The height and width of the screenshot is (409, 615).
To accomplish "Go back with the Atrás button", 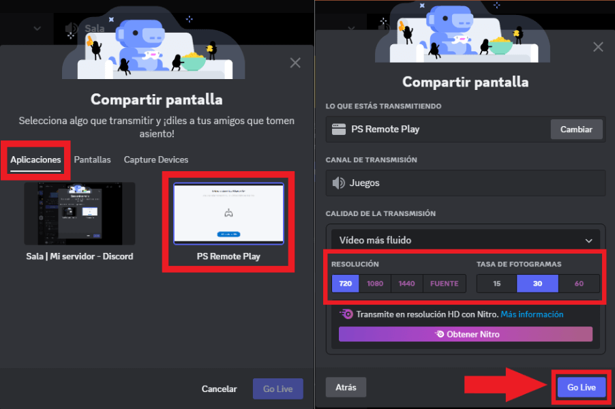I will [x=346, y=387].
